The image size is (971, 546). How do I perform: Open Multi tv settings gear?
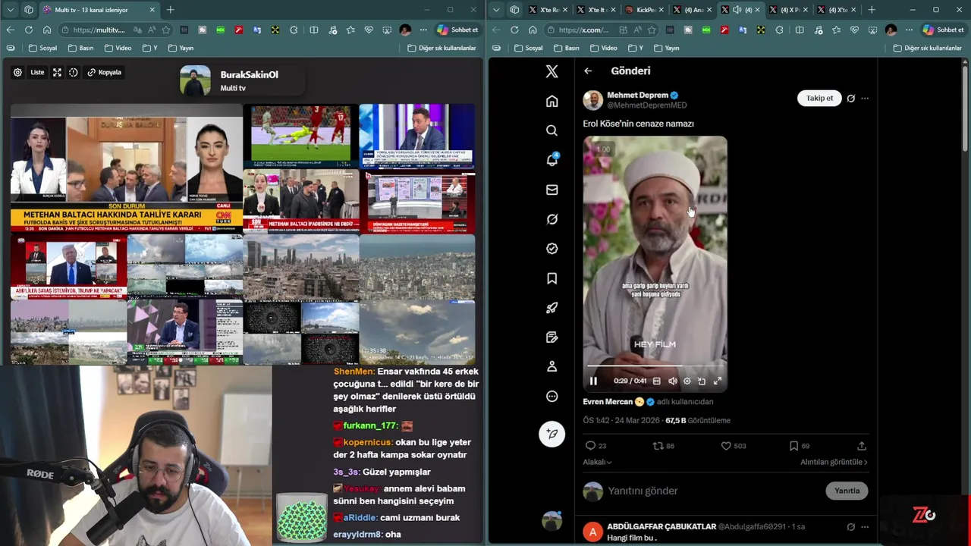click(17, 72)
